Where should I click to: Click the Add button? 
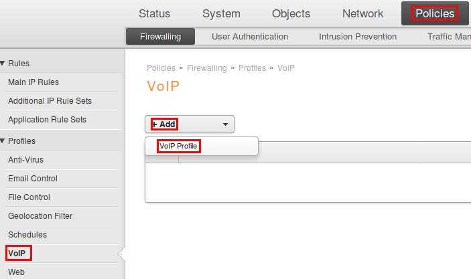click(165, 124)
